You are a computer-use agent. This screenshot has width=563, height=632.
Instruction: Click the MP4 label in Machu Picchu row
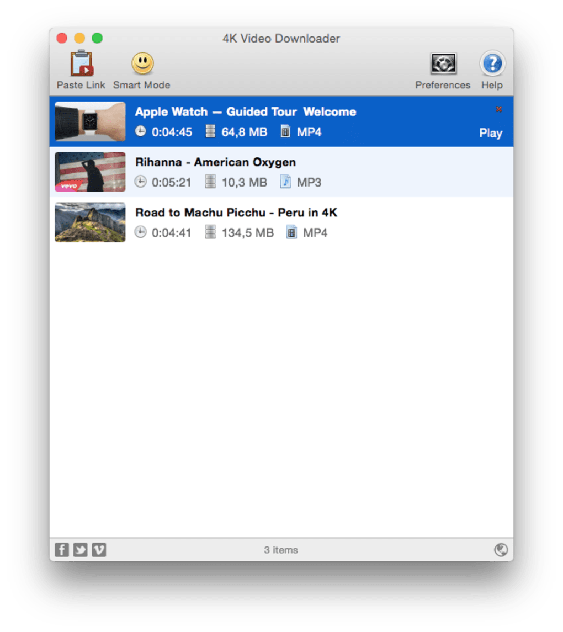(x=315, y=233)
